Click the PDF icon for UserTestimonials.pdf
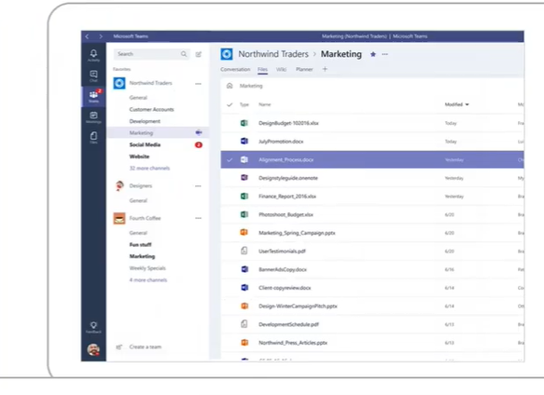This screenshot has height=395, width=544. pyautogui.click(x=244, y=251)
